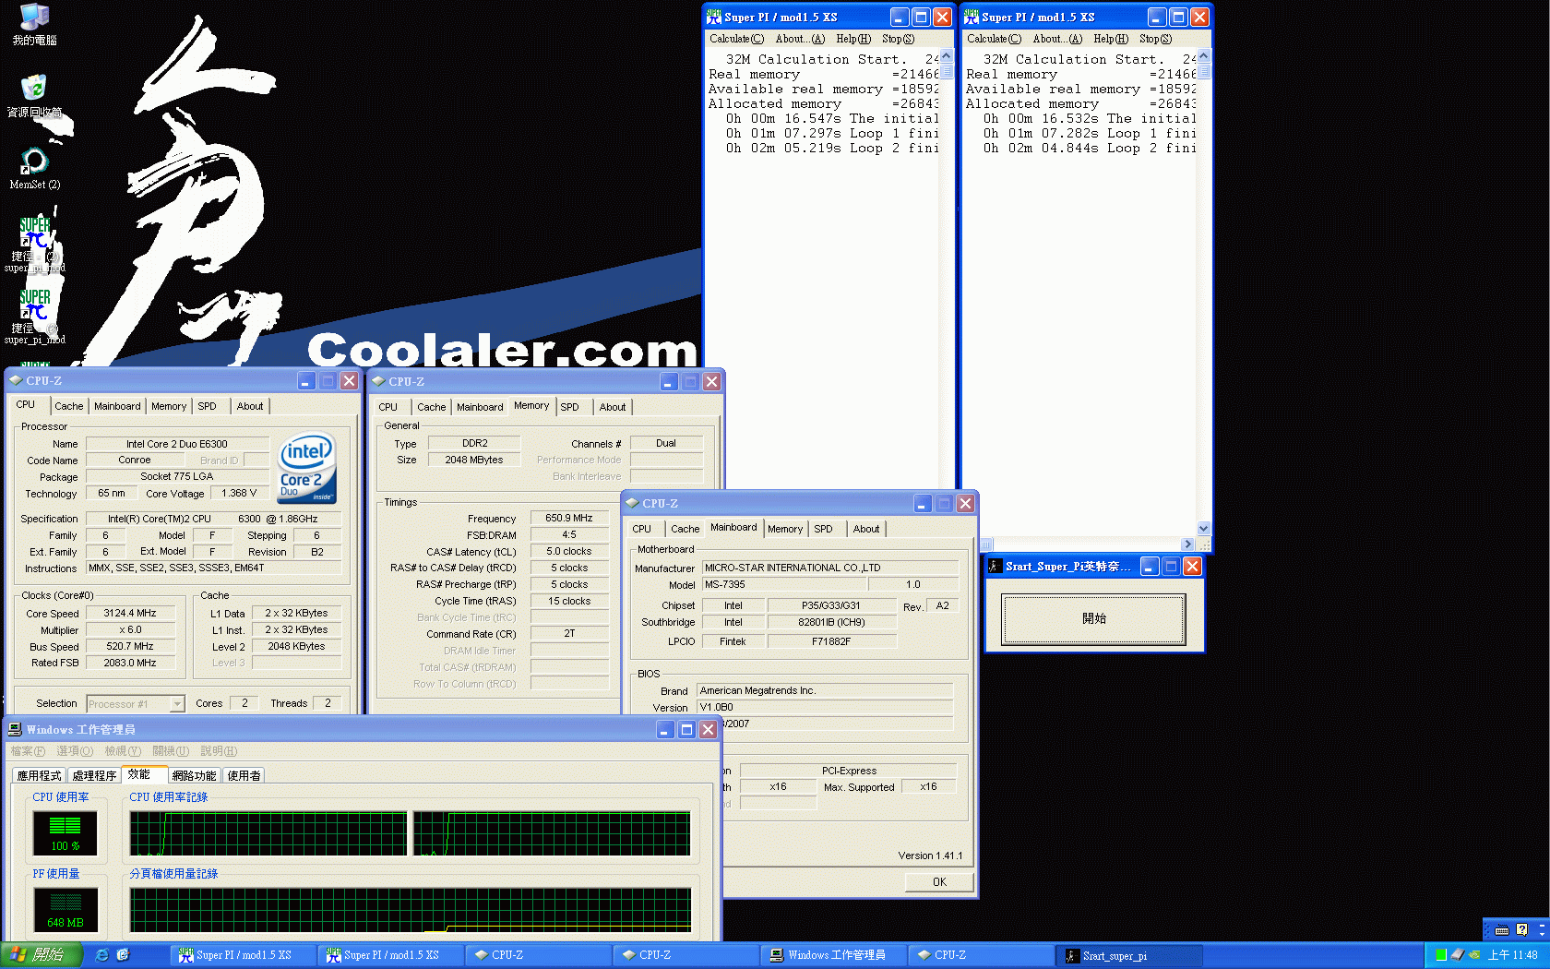Open the Recycle Bin desktop icon

(x=34, y=88)
